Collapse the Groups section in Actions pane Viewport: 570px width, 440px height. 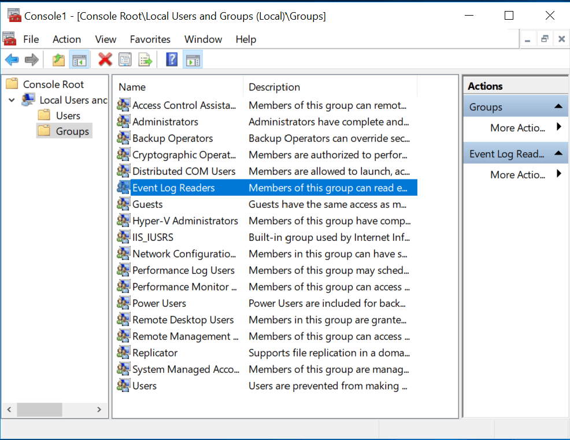558,107
